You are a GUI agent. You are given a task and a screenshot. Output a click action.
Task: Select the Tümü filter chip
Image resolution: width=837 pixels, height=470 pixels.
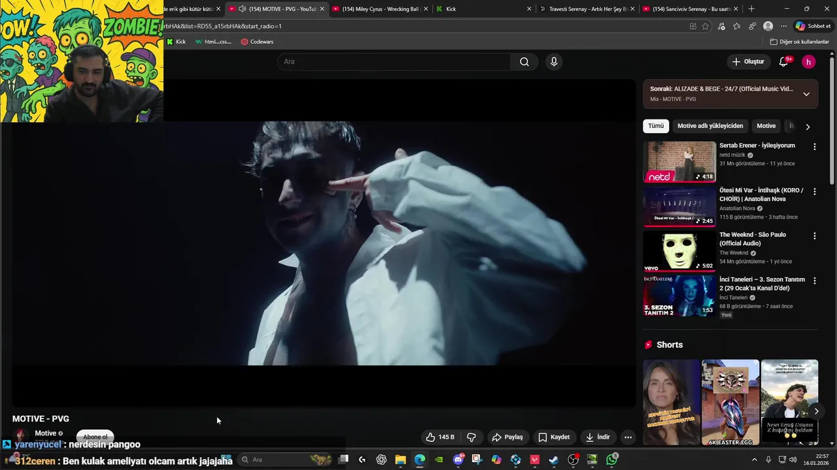[x=656, y=126]
